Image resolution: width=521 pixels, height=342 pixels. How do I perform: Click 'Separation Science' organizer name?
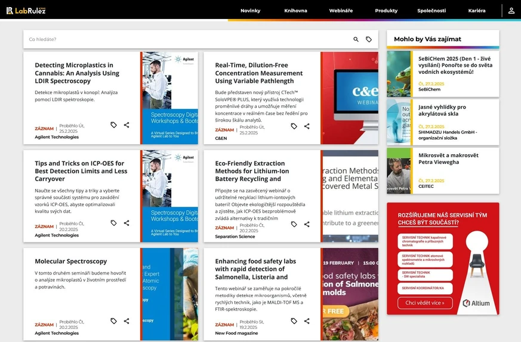click(x=235, y=237)
